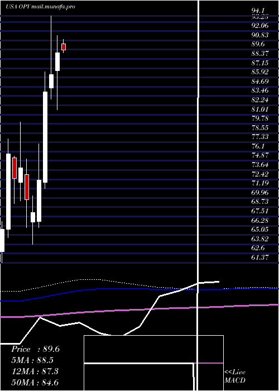Viewport: 279px width, 391px height.
Task: Click the 90.83 price level label
Action: point(260,35)
